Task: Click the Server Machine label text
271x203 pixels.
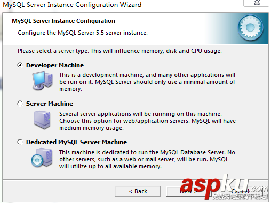Action: [x=50, y=104]
